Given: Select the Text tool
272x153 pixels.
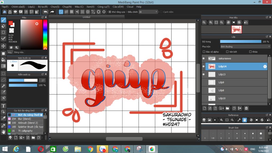Looking at the screenshot, I should pyautogui.click(x=3, y=106).
